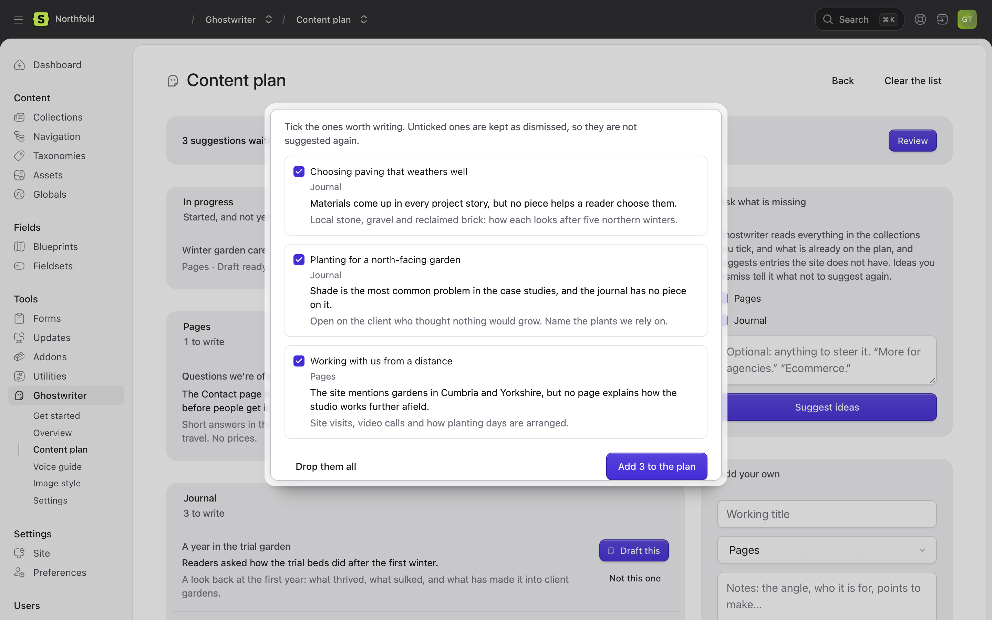Open Voice guide under Ghostwriter
The image size is (992, 620).
(58, 467)
